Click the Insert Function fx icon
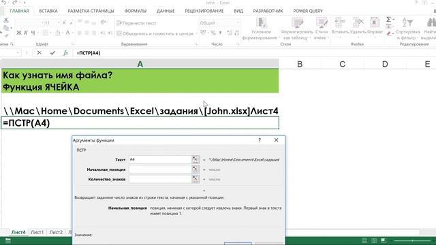 pyautogui.click(x=65, y=53)
